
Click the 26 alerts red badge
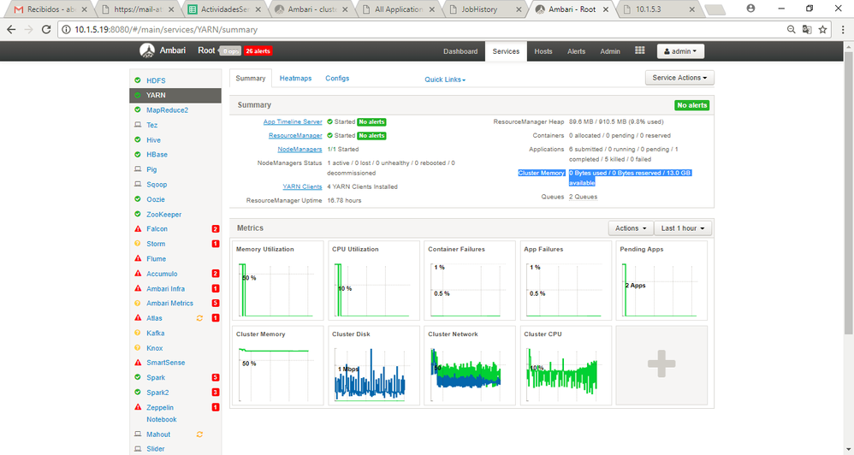tap(258, 50)
